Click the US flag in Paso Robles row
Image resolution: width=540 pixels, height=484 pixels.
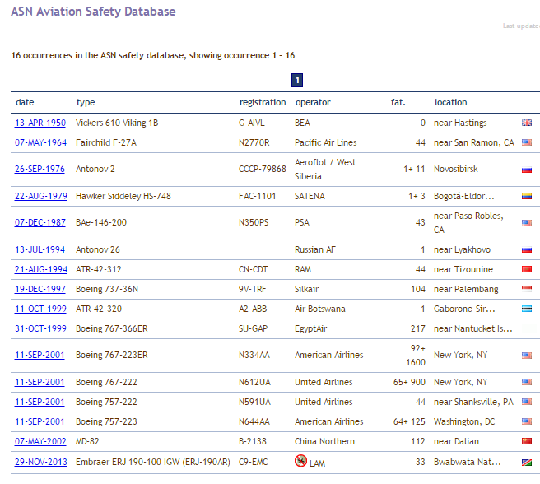click(527, 223)
